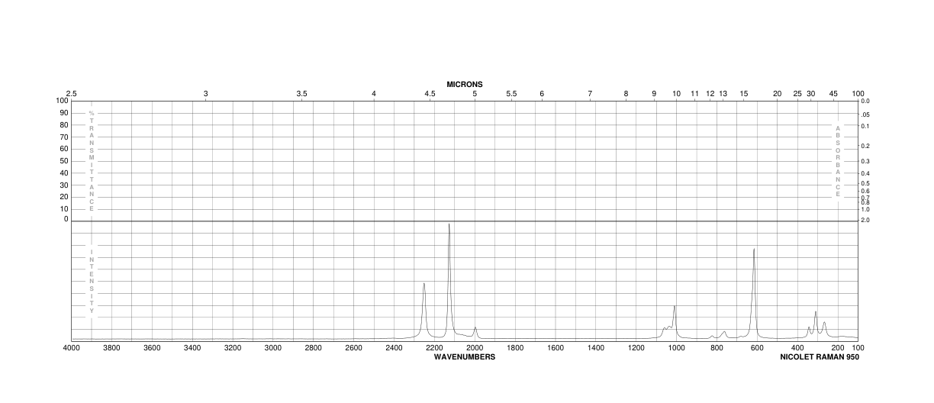934x403 pixels.
Task: Click the 600 wavenumber tick label
Action: tap(757, 348)
